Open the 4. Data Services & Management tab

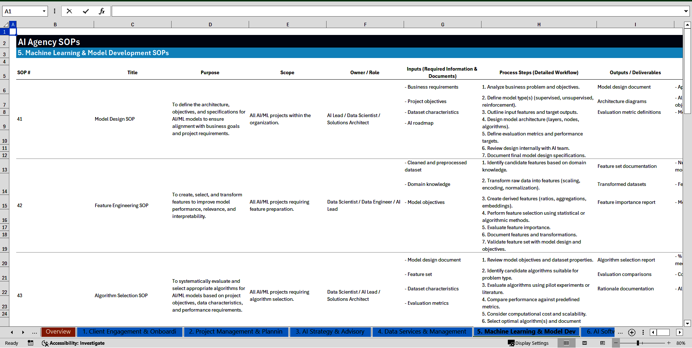(422, 332)
